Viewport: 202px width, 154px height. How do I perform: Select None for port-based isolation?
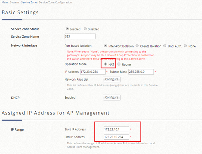pos(185,46)
